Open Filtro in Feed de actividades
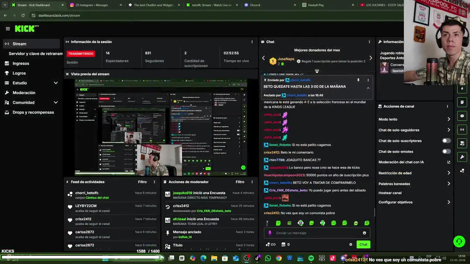The image size is (470, 264). click(x=142, y=182)
